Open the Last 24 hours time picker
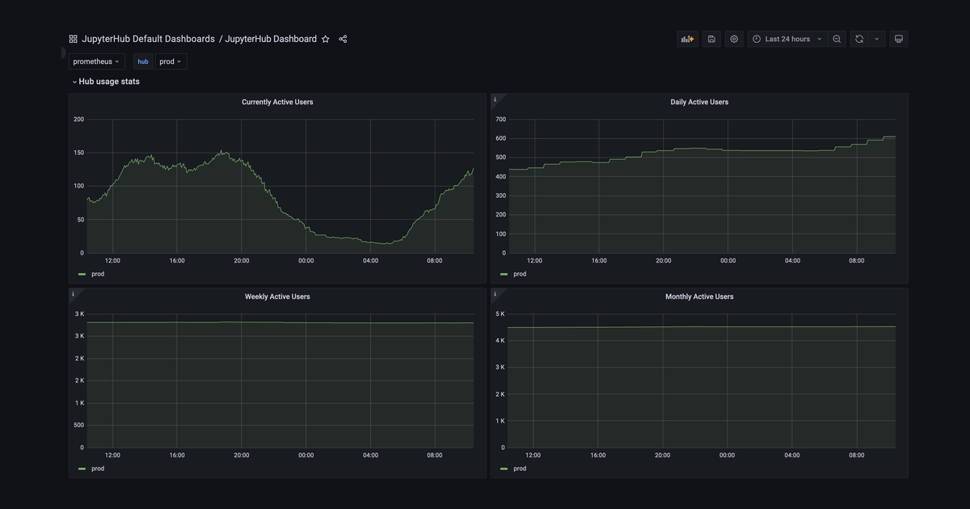 (x=787, y=39)
